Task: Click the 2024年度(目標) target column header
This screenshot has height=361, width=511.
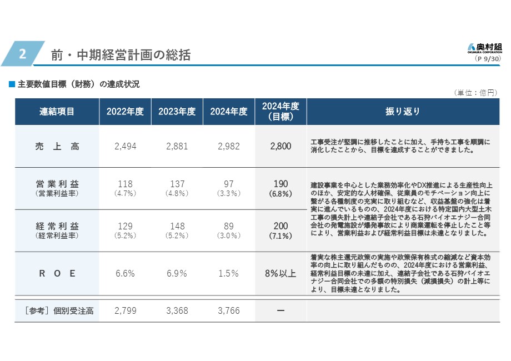Action: (280, 112)
